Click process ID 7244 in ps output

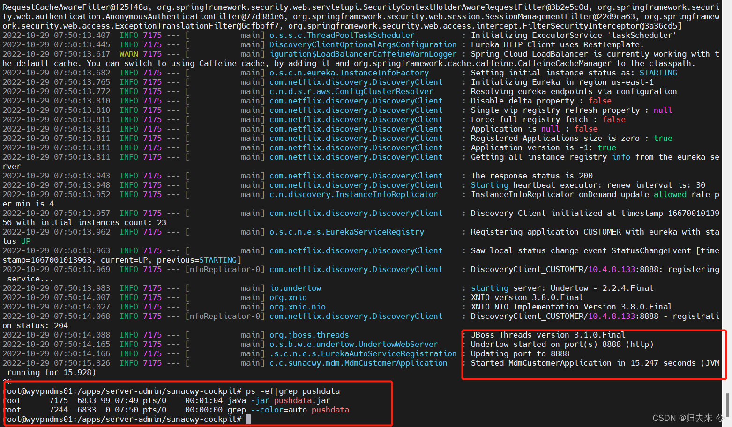[x=58, y=410]
